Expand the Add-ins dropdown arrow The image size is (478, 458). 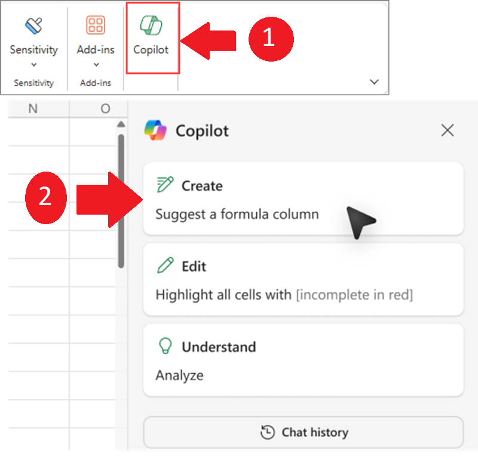96,65
